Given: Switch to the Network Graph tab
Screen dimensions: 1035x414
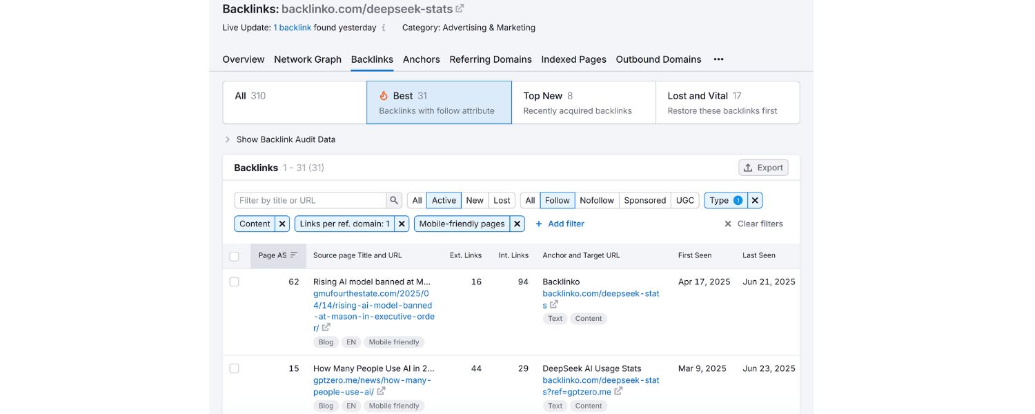Looking at the screenshot, I should tap(307, 59).
